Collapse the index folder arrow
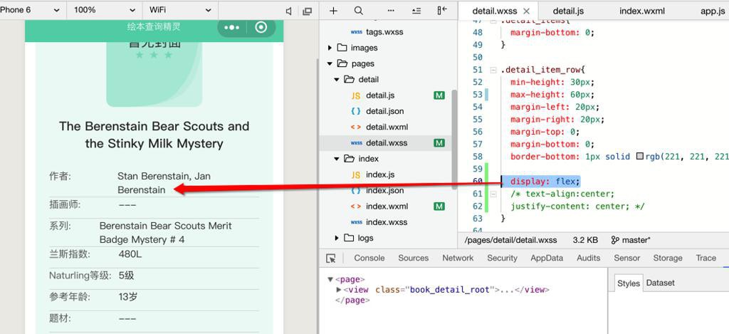729x334 pixels. (x=337, y=159)
